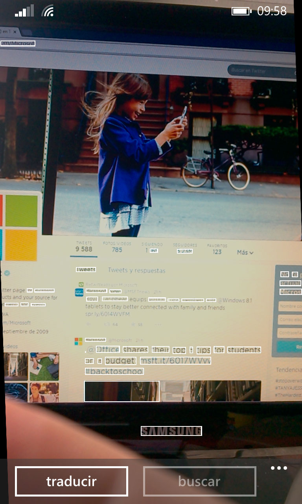The width and height of the screenshot is (302, 504).
Task: Select the detected #backtoschool hashtag text
Action: coord(114,371)
